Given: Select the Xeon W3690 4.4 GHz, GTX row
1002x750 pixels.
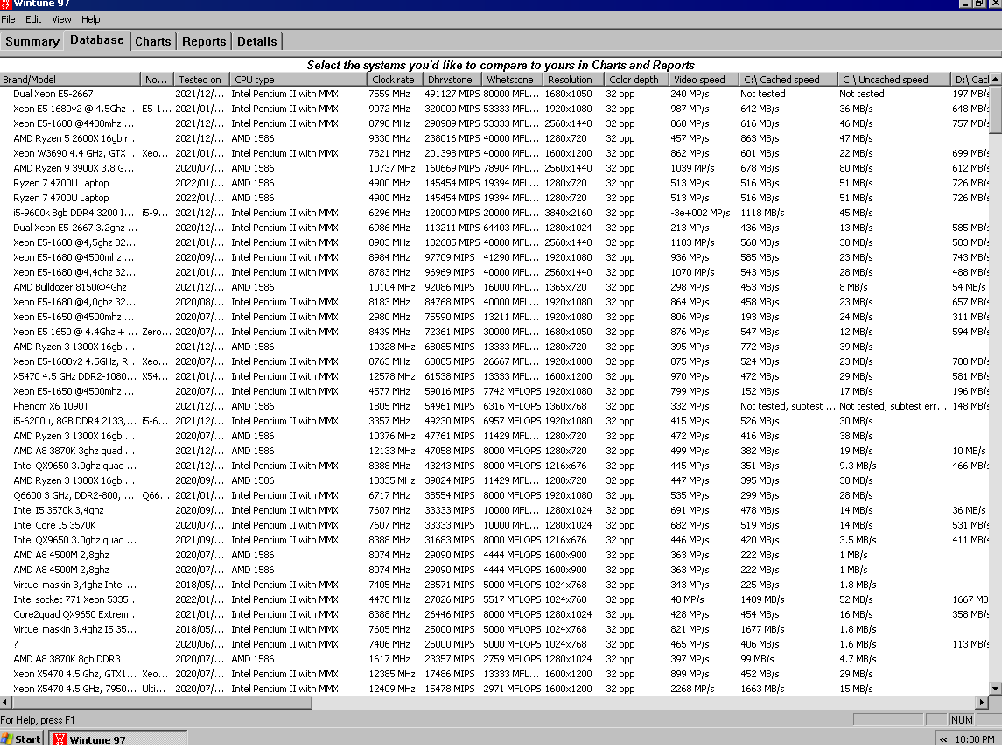Looking at the screenshot, I should [494, 153].
